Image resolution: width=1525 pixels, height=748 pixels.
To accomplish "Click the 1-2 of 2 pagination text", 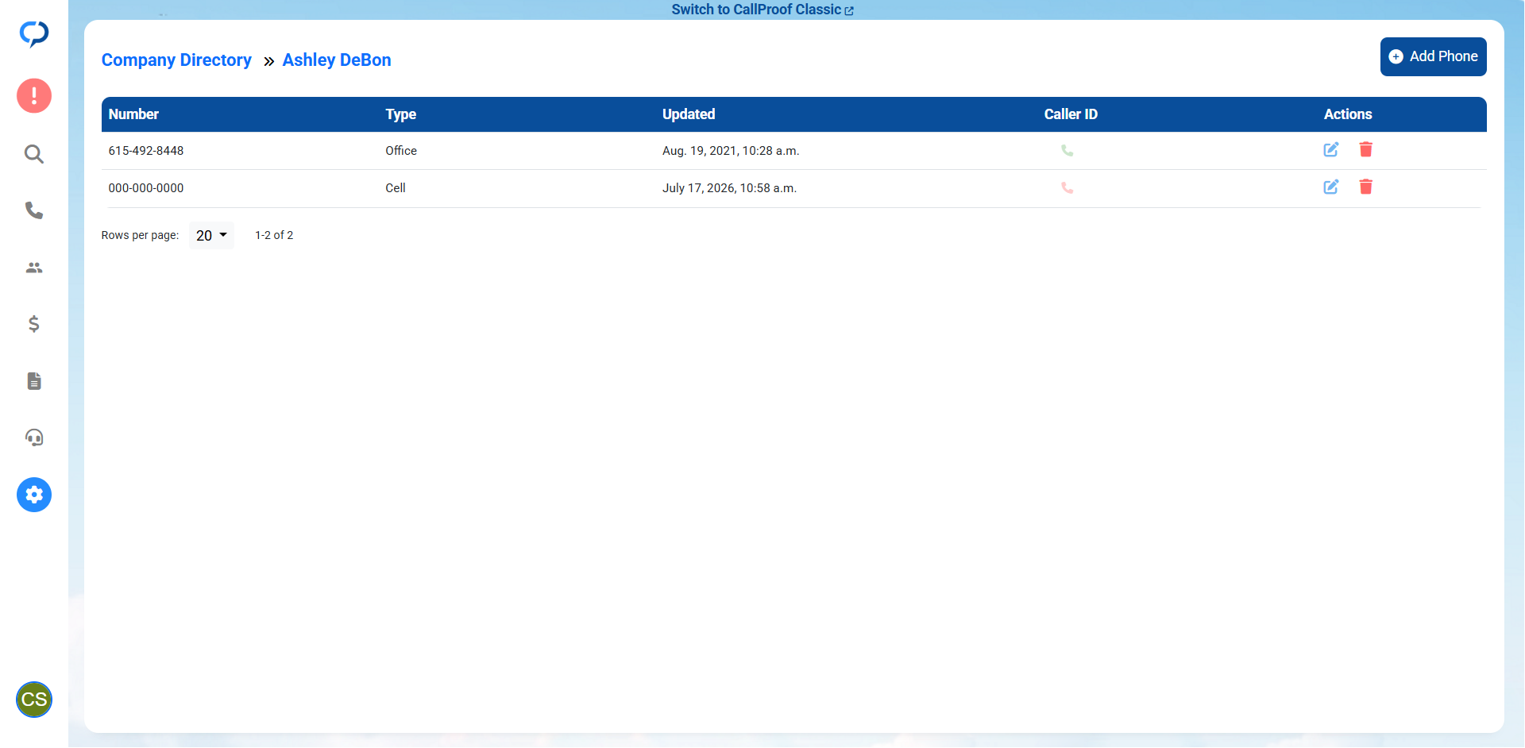I will [274, 235].
